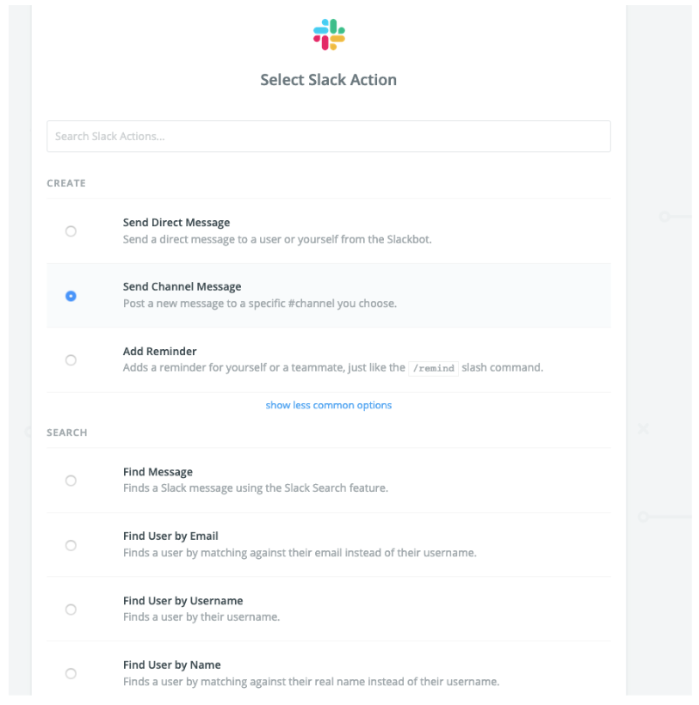The width and height of the screenshot is (699, 705).
Task: Select the Send Direct Message radio button
Action: click(71, 231)
